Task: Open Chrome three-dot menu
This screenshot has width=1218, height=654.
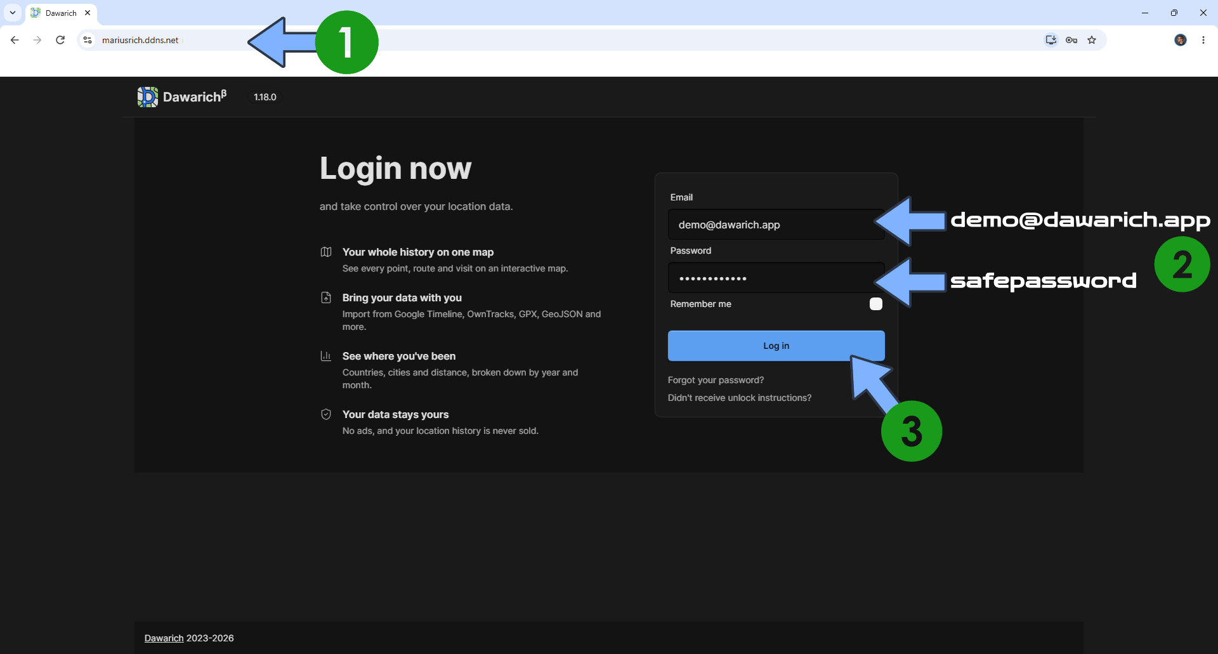Action: pyautogui.click(x=1203, y=40)
